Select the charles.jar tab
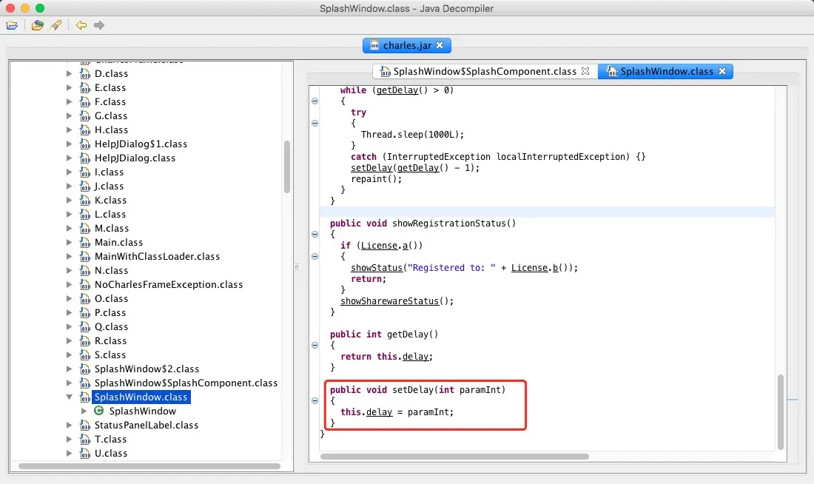The height and width of the screenshot is (484, 814). point(406,45)
